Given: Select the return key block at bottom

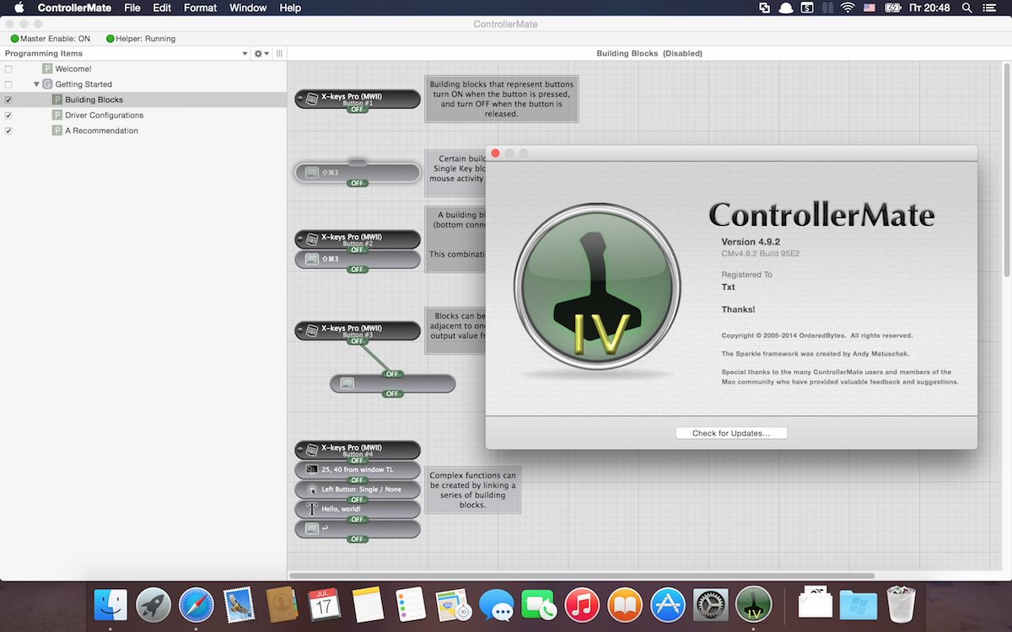Looking at the screenshot, I should click(x=358, y=528).
